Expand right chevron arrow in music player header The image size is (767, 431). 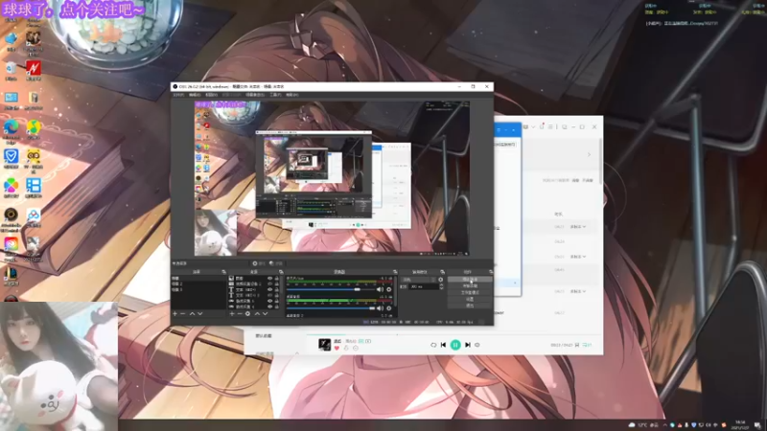[589, 154]
